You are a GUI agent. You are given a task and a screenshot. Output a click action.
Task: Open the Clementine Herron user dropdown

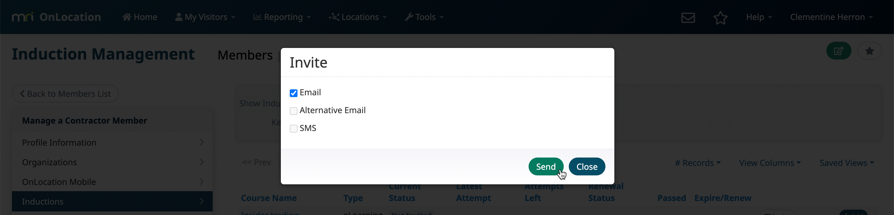click(x=831, y=17)
